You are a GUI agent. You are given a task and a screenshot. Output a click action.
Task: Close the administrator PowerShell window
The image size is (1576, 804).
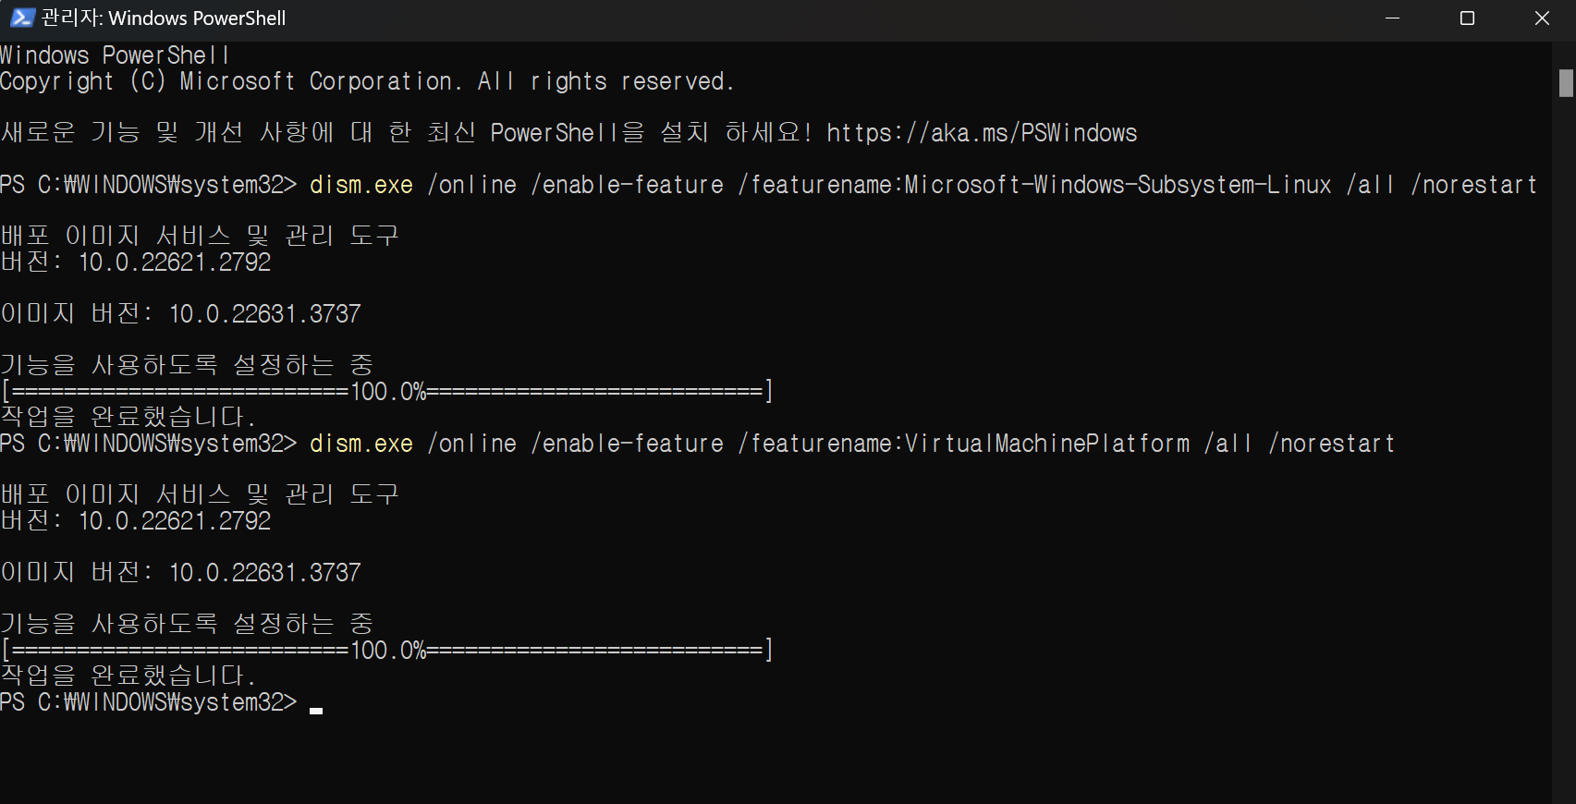[x=1542, y=18]
